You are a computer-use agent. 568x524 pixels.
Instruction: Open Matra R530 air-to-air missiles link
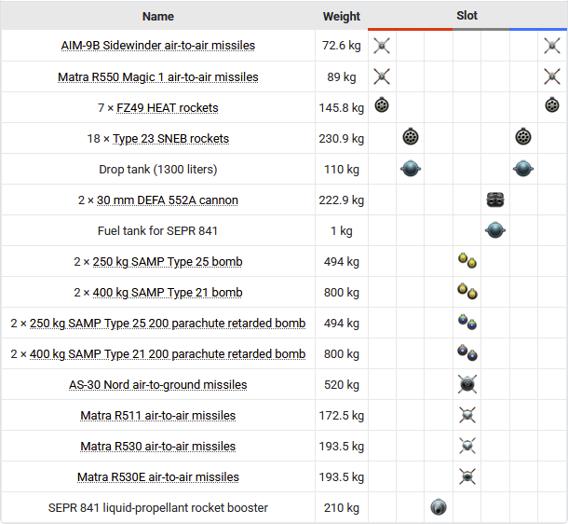[x=158, y=447]
